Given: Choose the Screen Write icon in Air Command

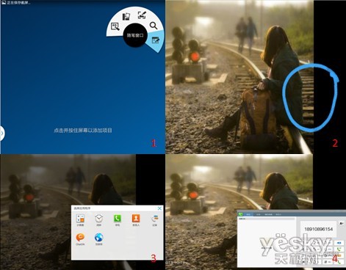Looking at the screenshot, I should coord(142,15).
